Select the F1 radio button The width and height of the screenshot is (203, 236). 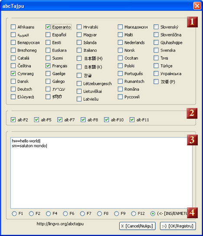click(14, 213)
